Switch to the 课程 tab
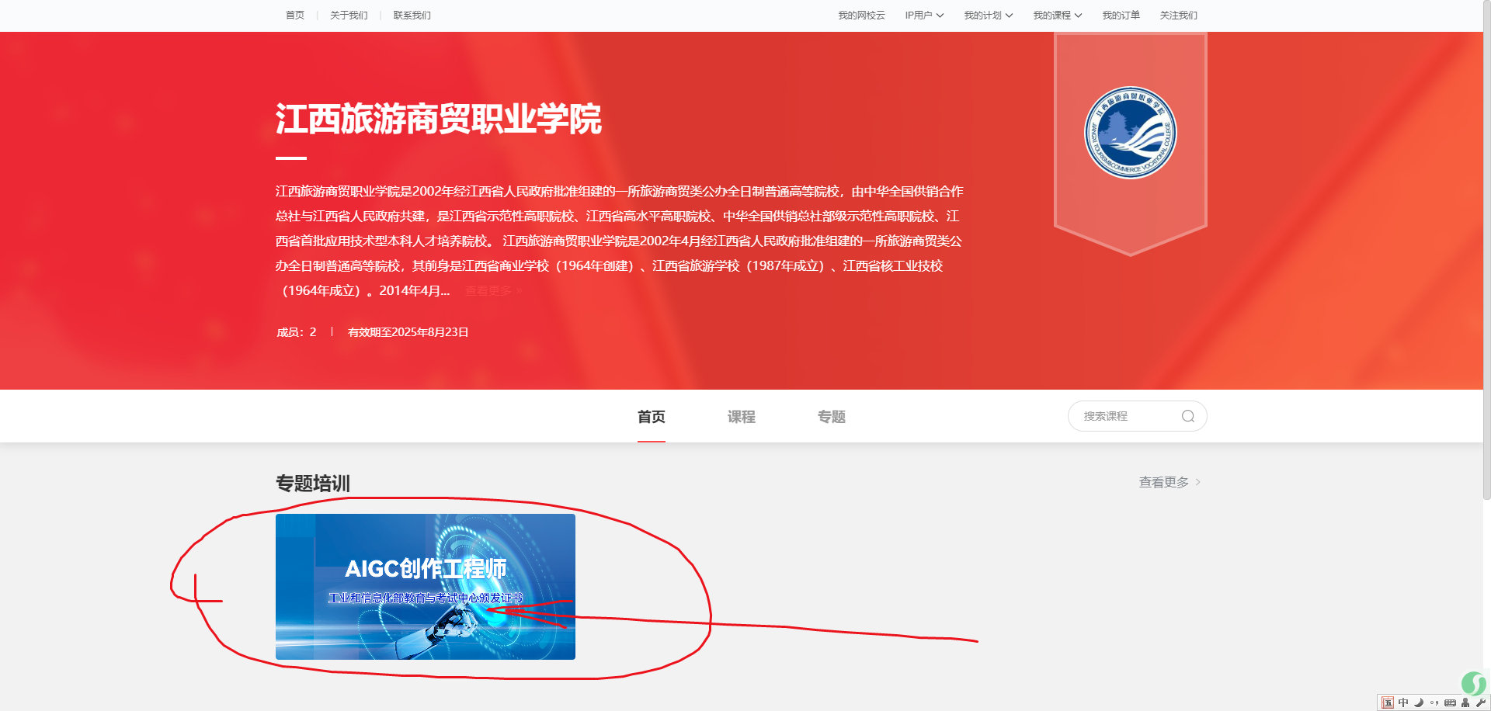 coord(742,417)
